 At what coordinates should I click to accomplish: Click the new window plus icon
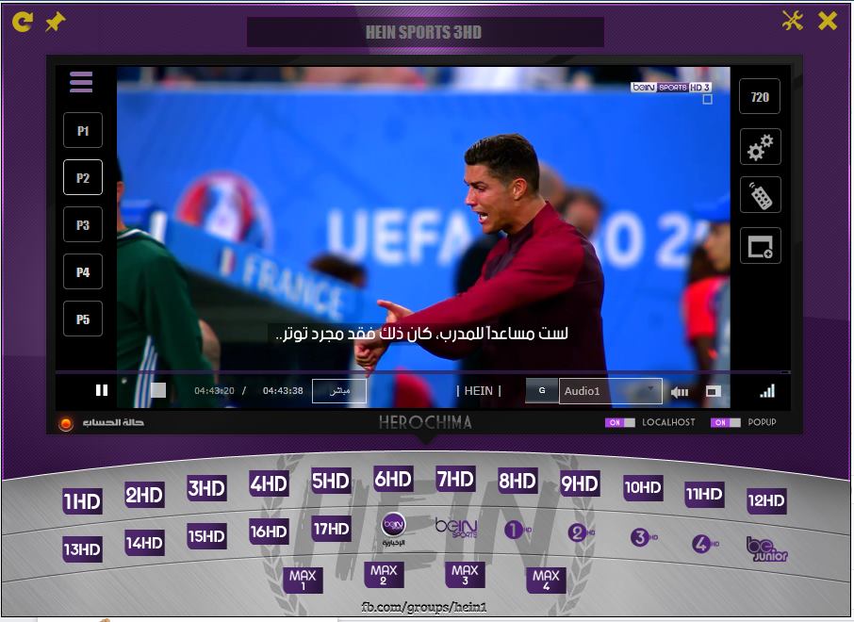coord(761,246)
